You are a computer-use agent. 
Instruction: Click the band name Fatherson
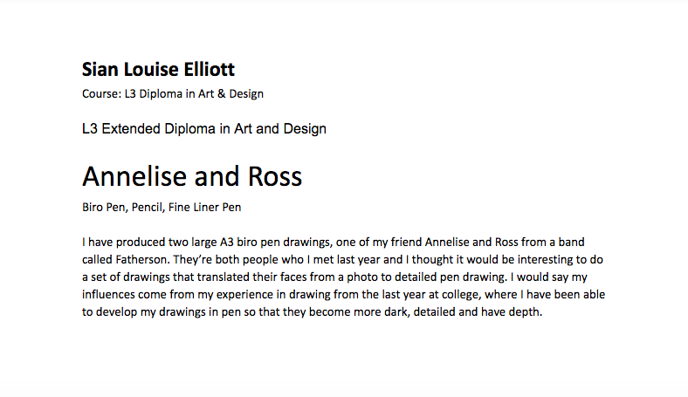click(x=141, y=260)
